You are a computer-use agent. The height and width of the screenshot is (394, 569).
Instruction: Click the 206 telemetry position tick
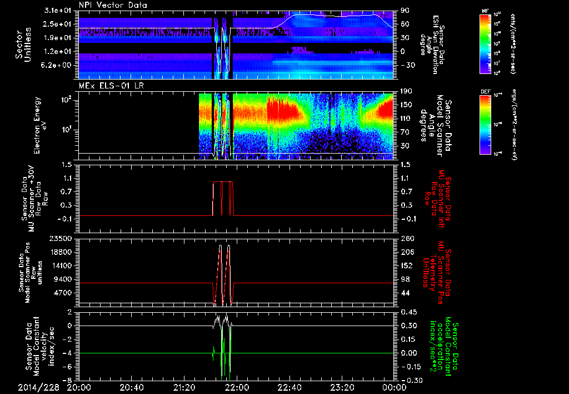point(406,252)
